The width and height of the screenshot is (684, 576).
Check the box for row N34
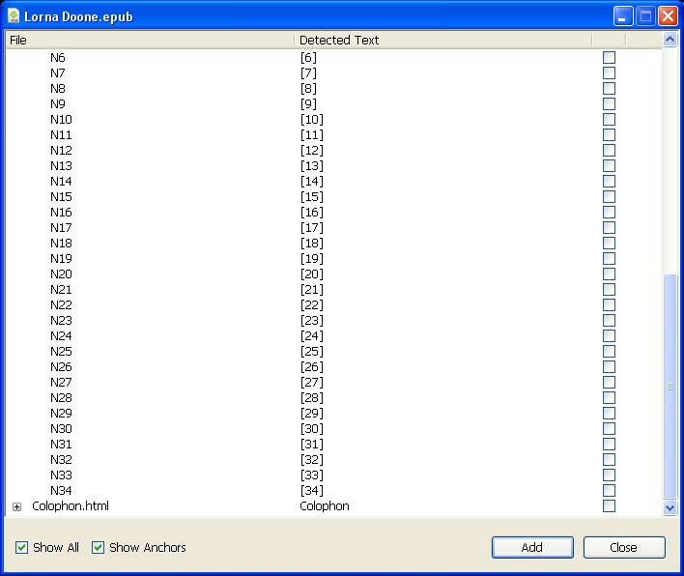(x=609, y=491)
